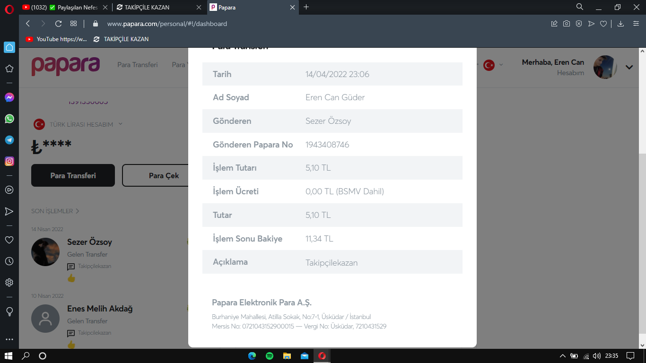The image size is (646, 363).
Task: Expand account menu chevron
Action: tap(629, 67)
